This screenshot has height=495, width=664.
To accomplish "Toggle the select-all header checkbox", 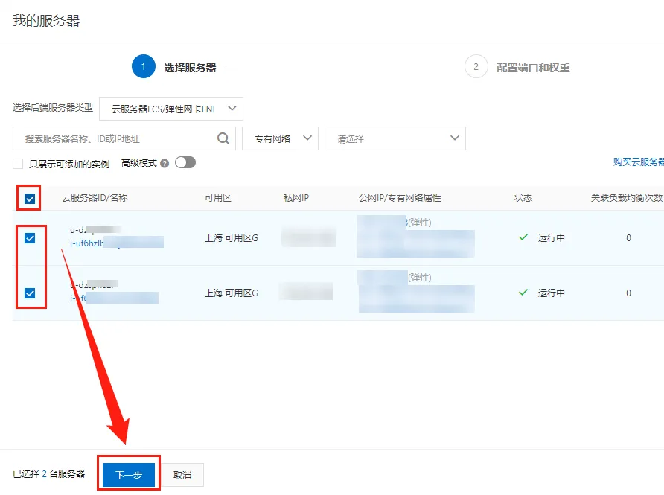I will pos(30,199).
